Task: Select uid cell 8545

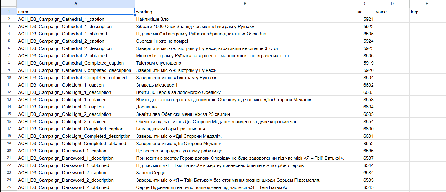Action: pyautogui.click(x=365, y=187)
